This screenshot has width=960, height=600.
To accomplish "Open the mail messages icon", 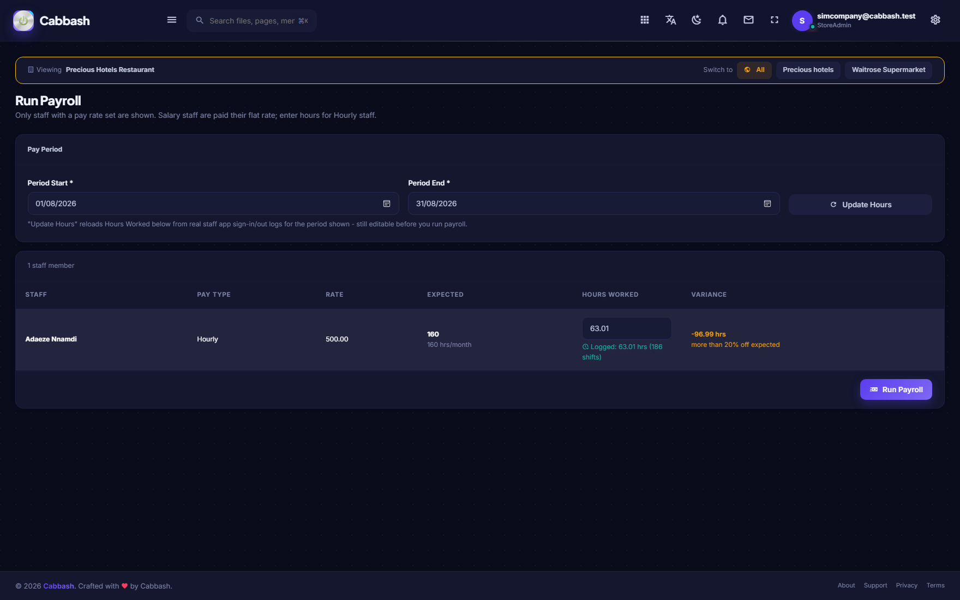I will (x=748, y=20).
